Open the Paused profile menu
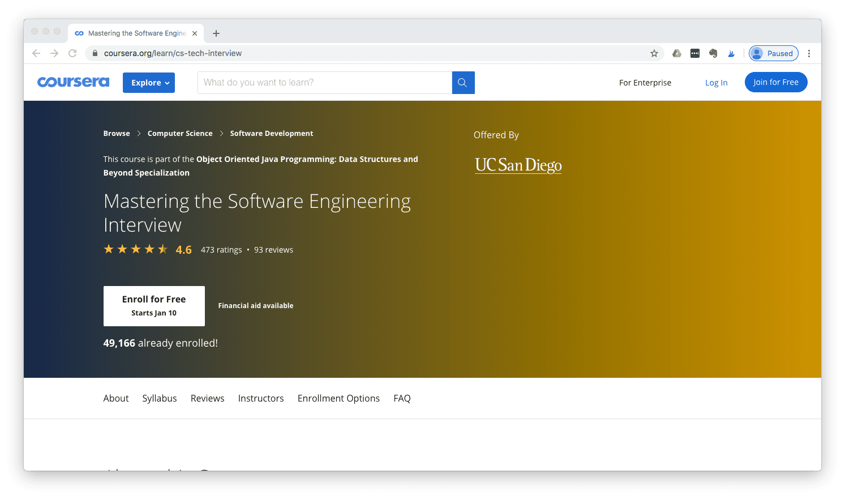 tap(773, 53)
